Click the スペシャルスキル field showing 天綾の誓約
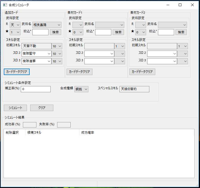The width and height of the screenshot is (200, 188). [x=134, y=89]
